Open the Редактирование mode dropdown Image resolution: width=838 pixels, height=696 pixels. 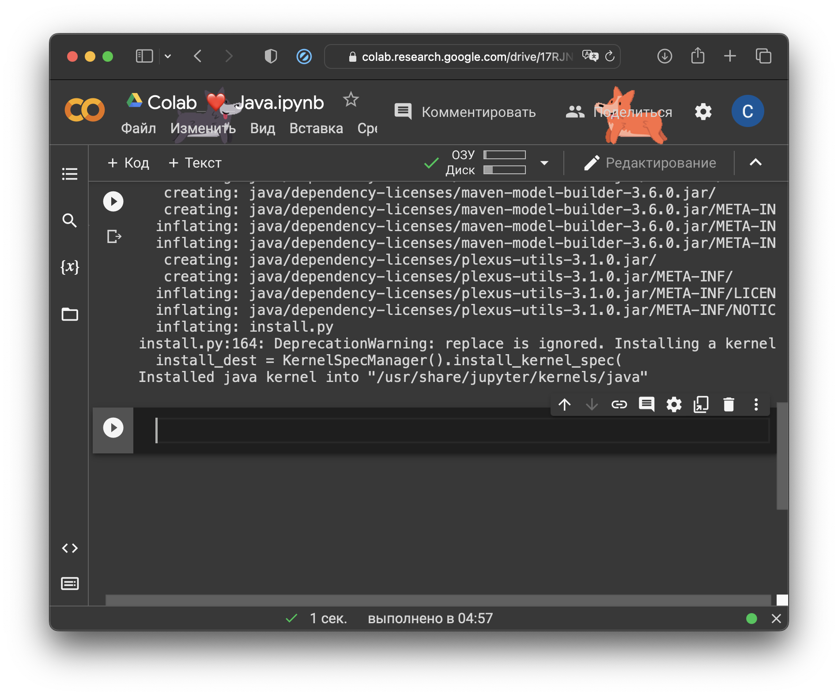tap(650, 163)
